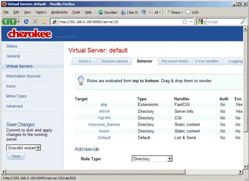Viewport: 249px width, 181px height.
Task: Open the Error handler tab
Action: [x=207, y=61]
